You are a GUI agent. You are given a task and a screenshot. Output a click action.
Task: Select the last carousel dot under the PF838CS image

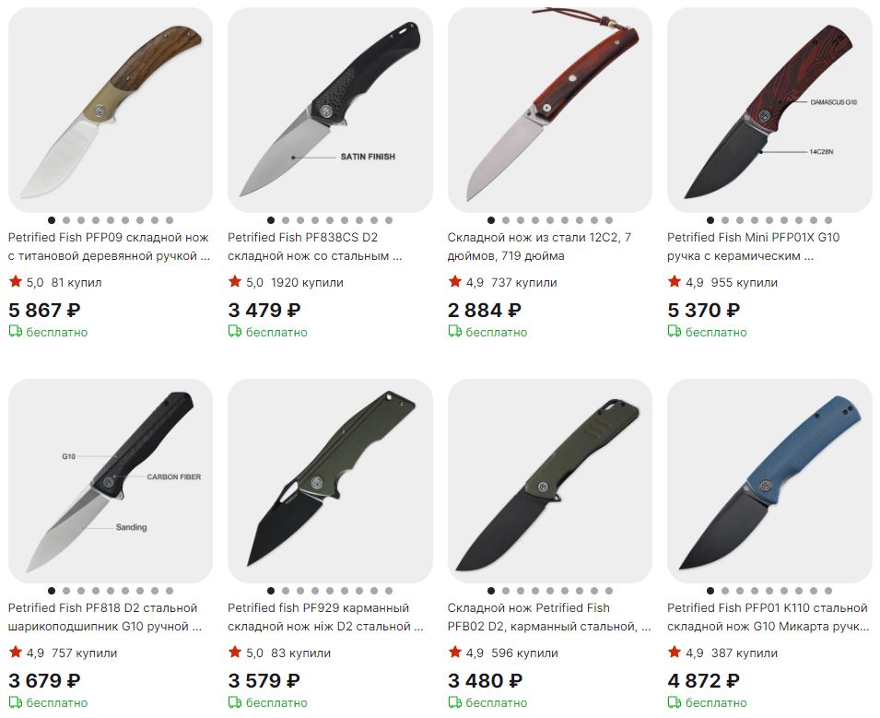pyautogui.click(x=389, y=220)
